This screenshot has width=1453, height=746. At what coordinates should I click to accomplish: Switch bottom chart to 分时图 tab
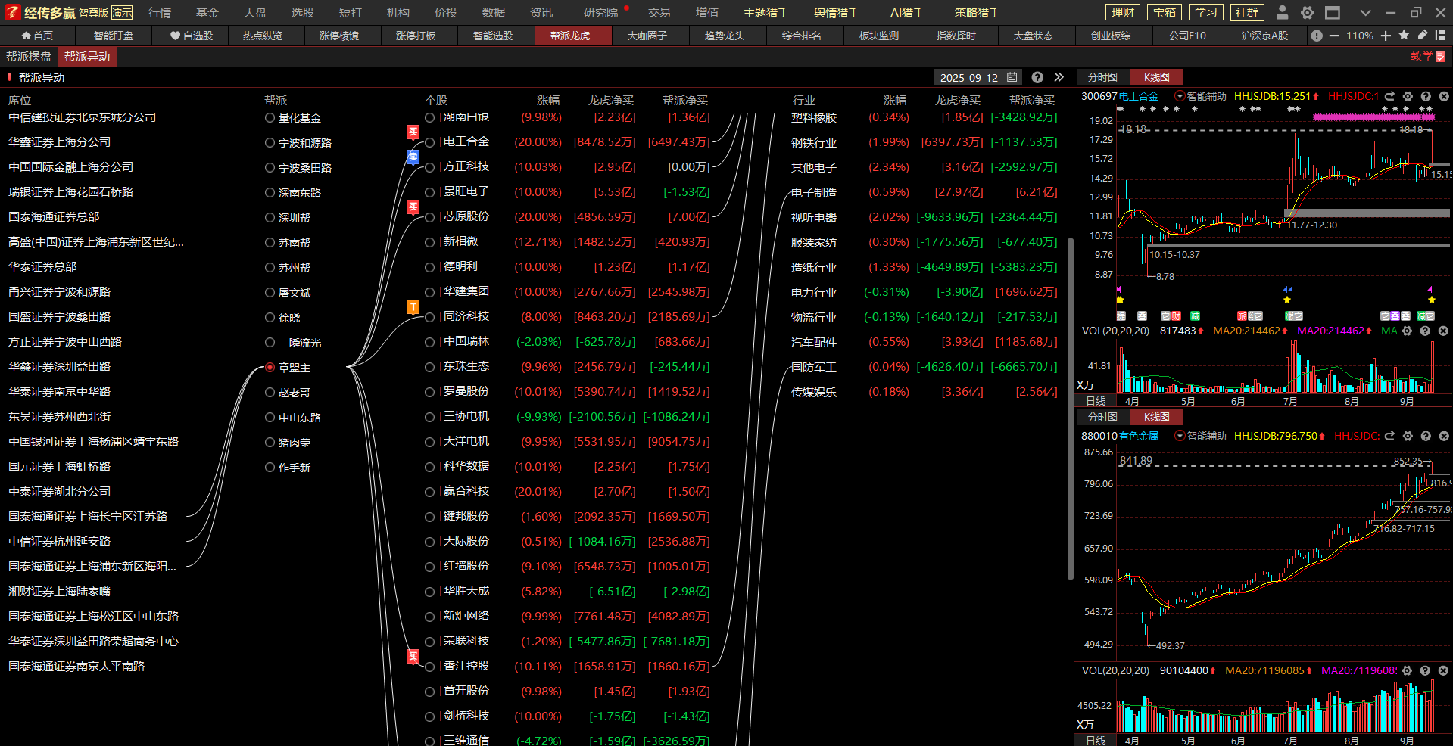click(x=1102, y=417)
